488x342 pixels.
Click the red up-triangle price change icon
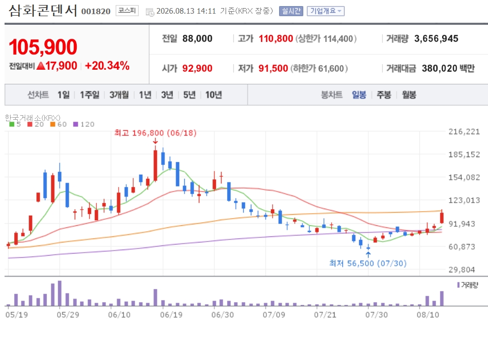[x=40, y=66]
